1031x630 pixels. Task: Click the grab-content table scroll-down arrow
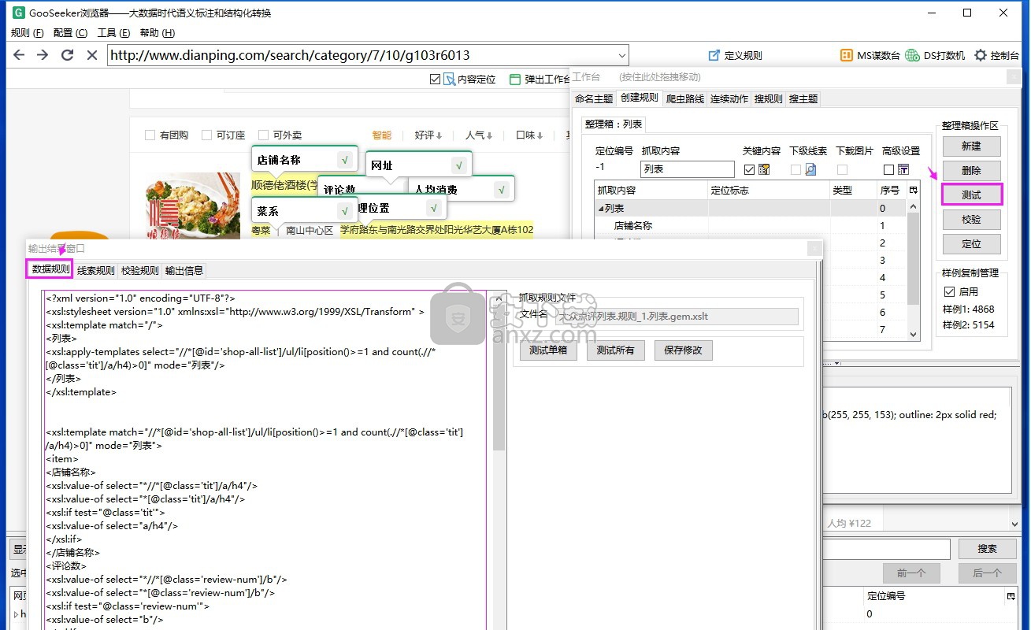pyautogui.click(x=914, y=334)
